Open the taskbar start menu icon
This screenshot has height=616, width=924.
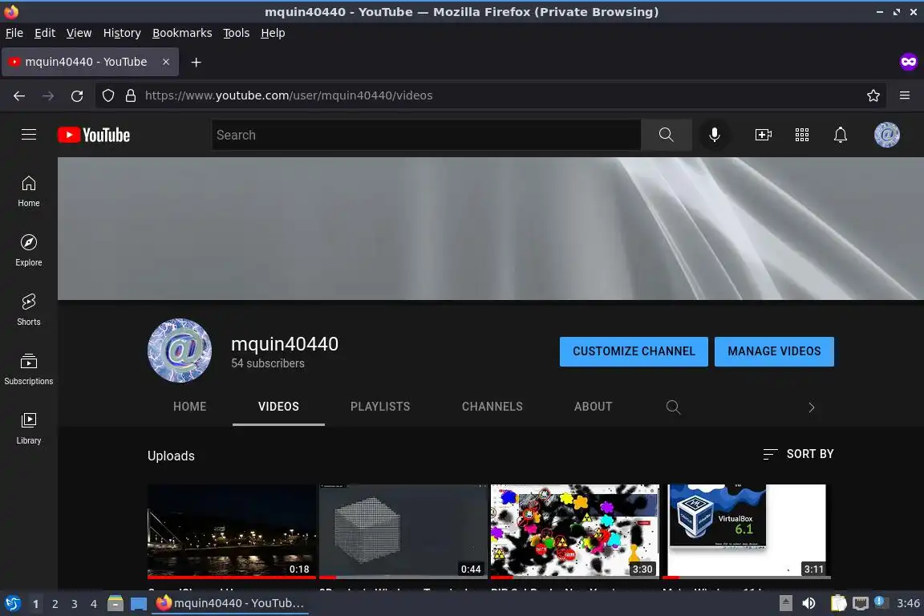click(x=12, y=604)
